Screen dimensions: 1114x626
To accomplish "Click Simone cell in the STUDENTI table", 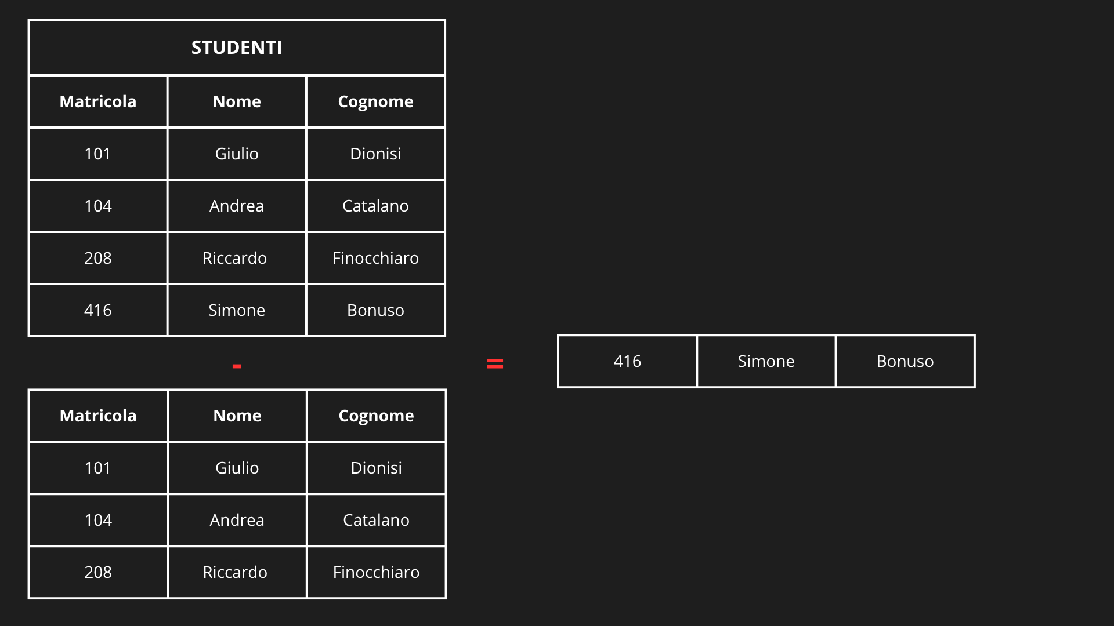I will pos(237,310).
